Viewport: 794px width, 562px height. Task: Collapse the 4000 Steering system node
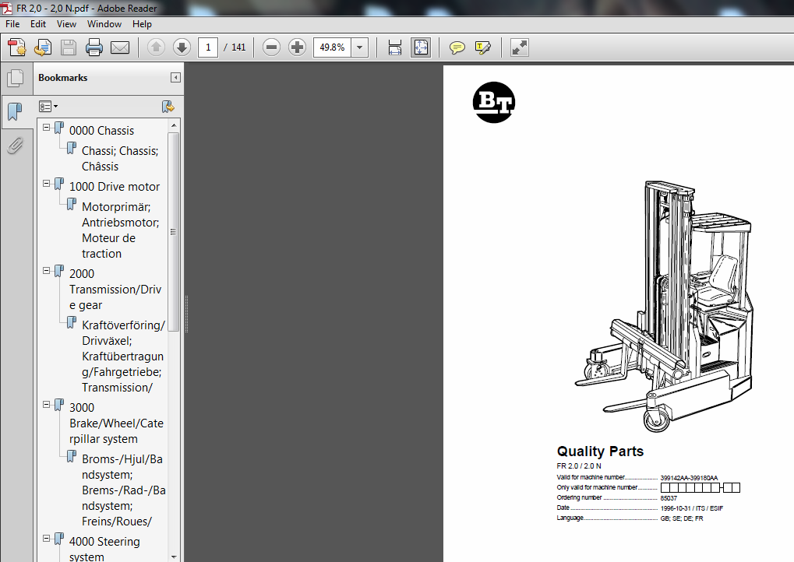(47, 539)
